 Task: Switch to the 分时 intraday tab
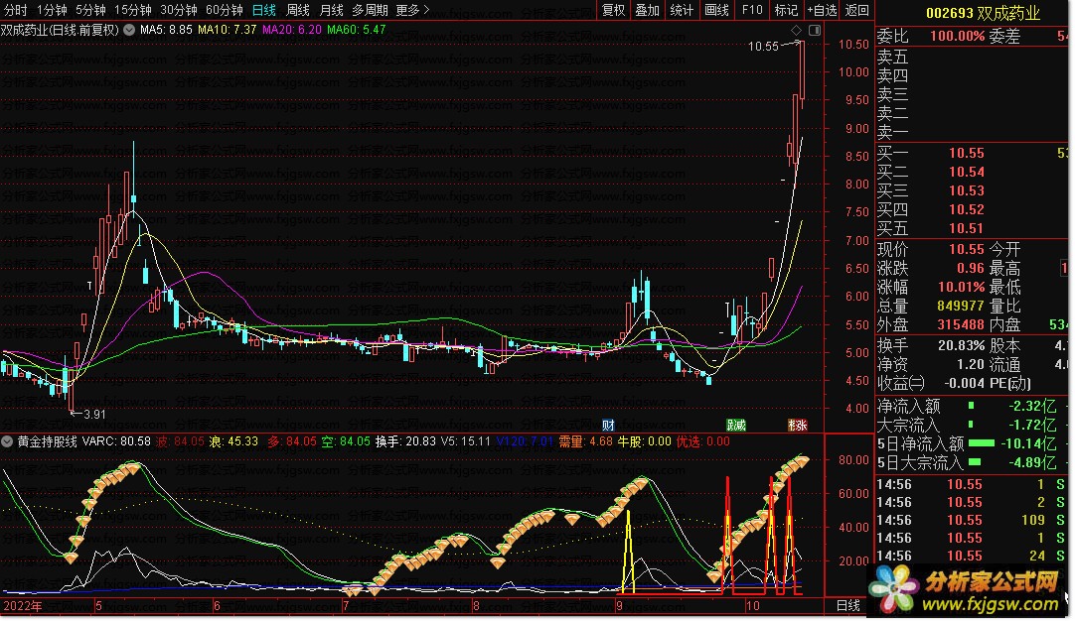tap(16, 10)
